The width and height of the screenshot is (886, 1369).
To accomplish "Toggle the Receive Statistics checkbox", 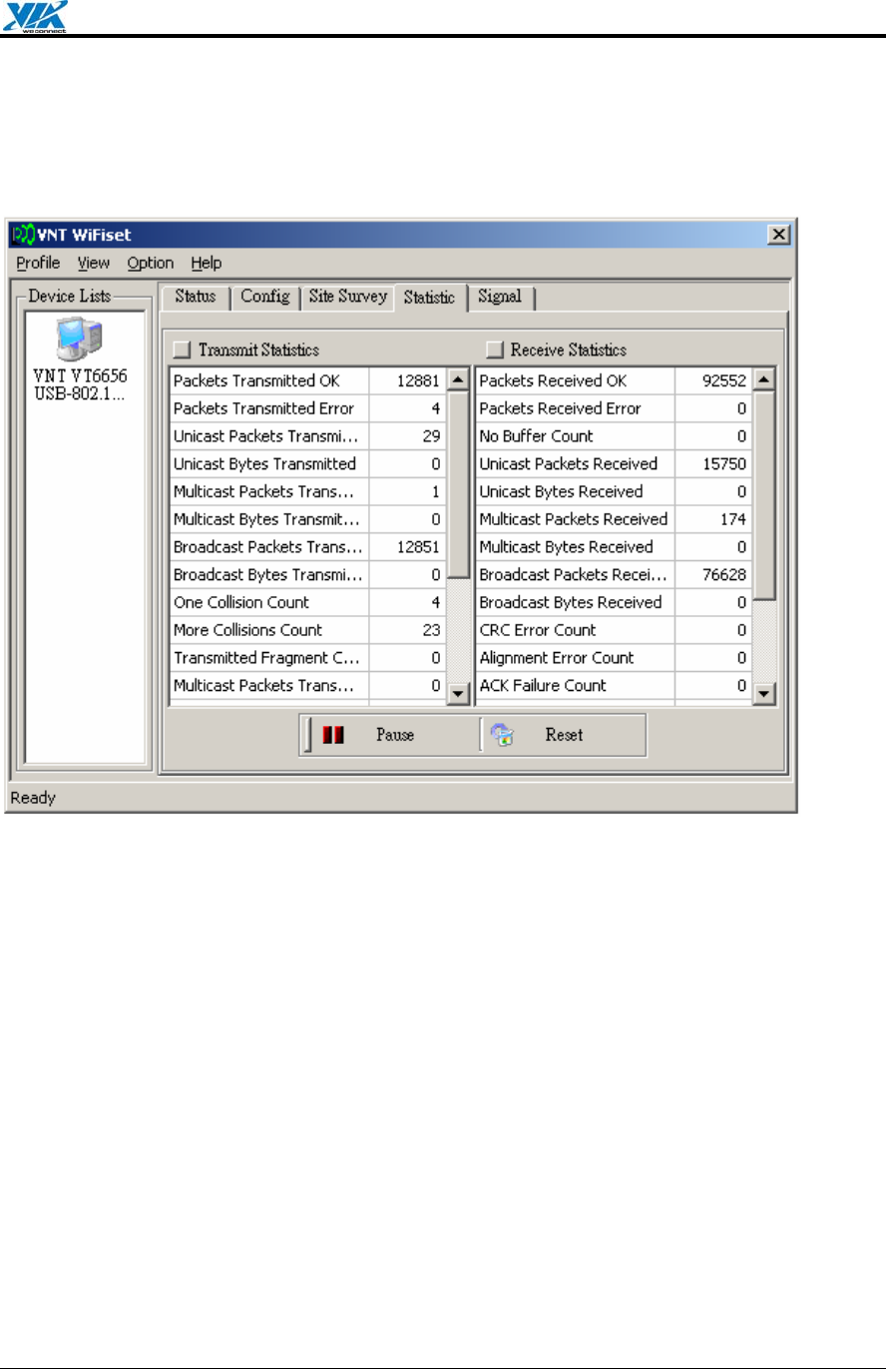I will point(494,349).
